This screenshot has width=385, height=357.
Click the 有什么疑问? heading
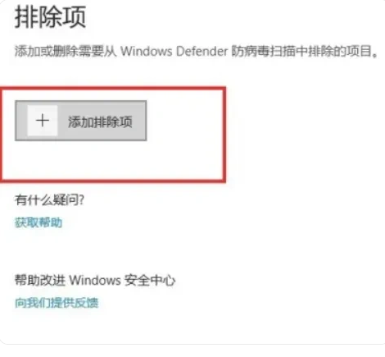click(49, 199)
